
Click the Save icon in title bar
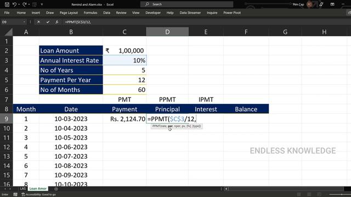7,4
